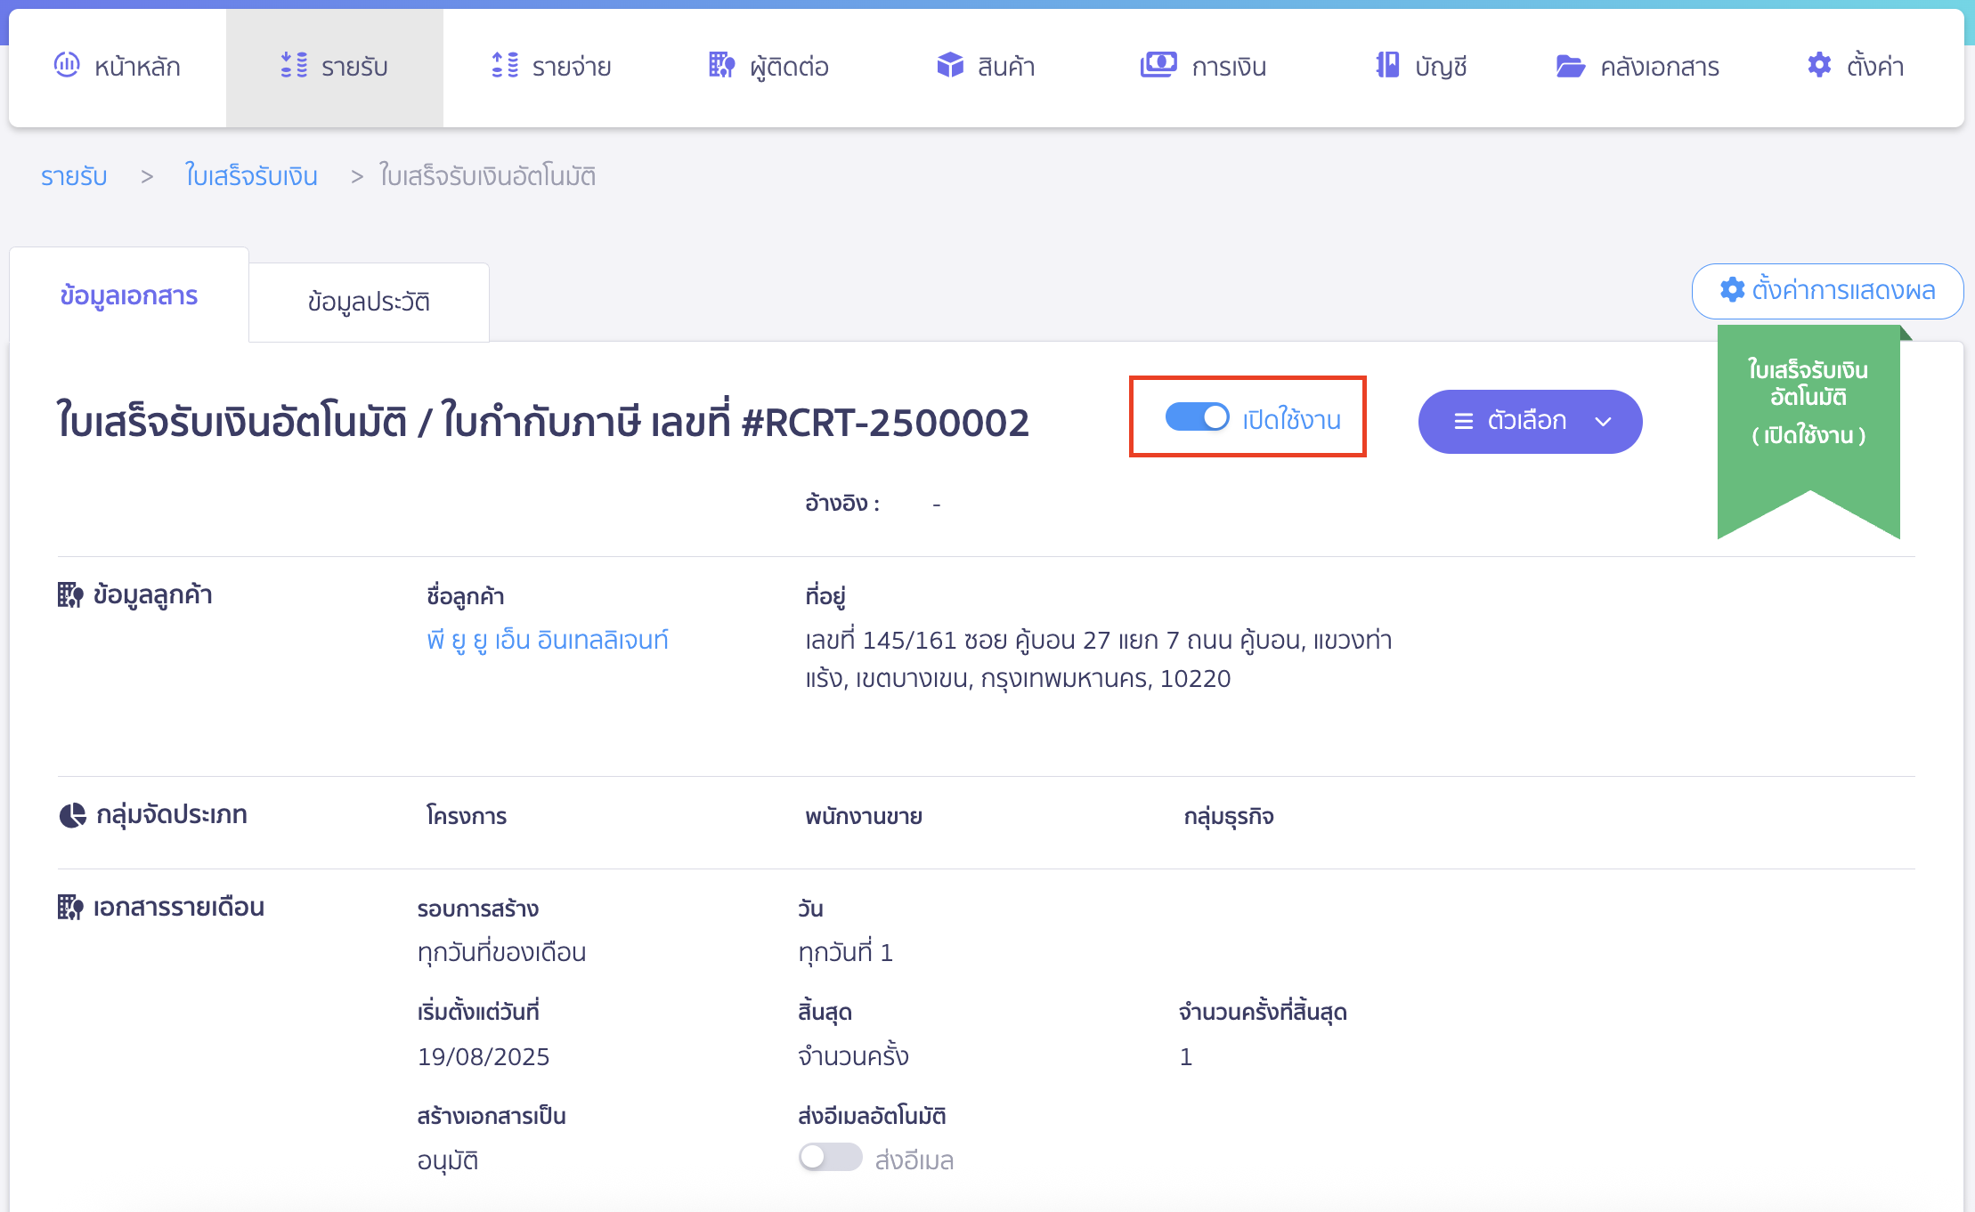Click the จำนวนครั้ง end type value

point(853,1056)
